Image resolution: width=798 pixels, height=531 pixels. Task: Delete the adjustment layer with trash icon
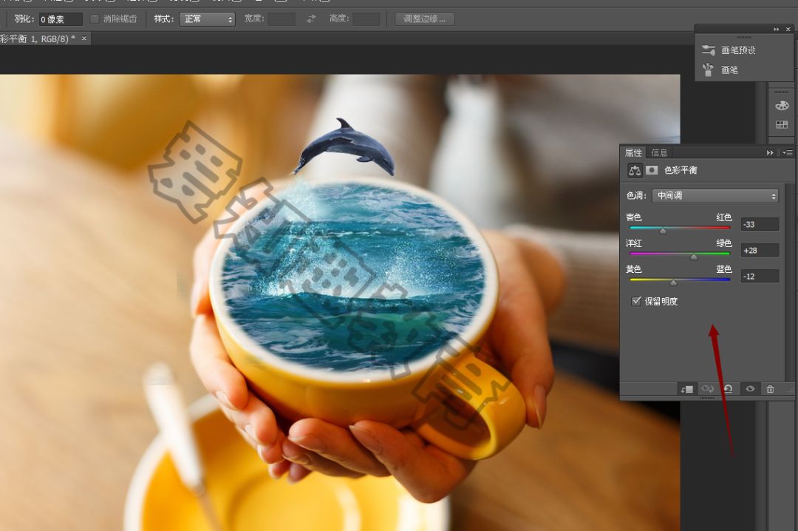point(770,389)
